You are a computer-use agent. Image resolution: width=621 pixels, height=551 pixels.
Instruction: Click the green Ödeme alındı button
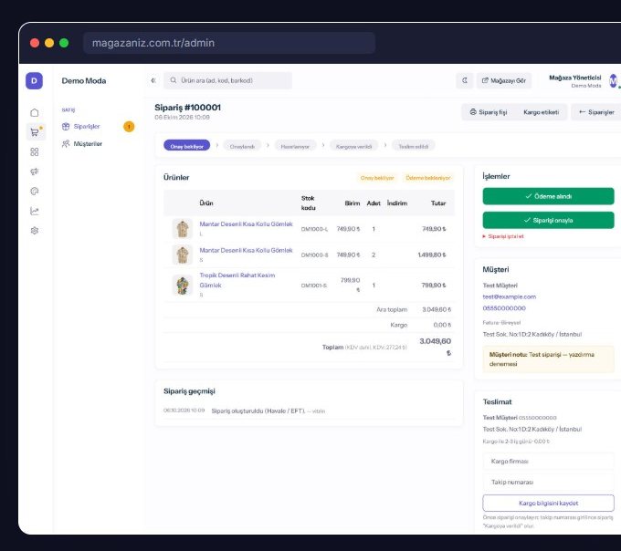coord(548,196)
